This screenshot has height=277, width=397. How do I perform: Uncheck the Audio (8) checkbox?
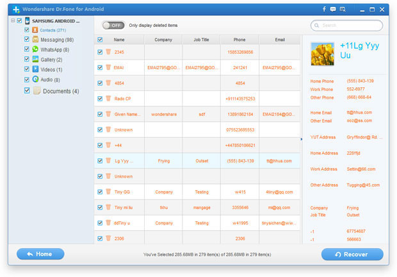click(27, 80)
